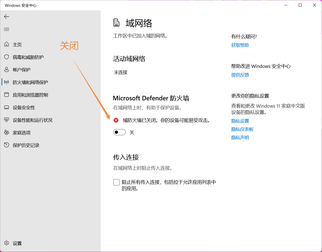322x252 pixels.
Task: Click the Microsoft Defender 防火墙 heading
Action: click(x=151, y=98)
